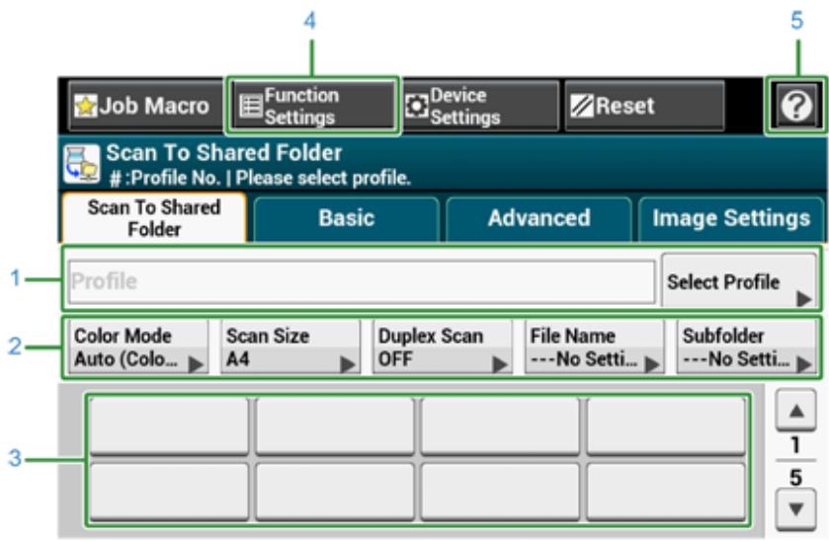The width and height of the screenshot is (829, 542).
Task: Tap the Job Macro star button
Action: pos(140,107)
